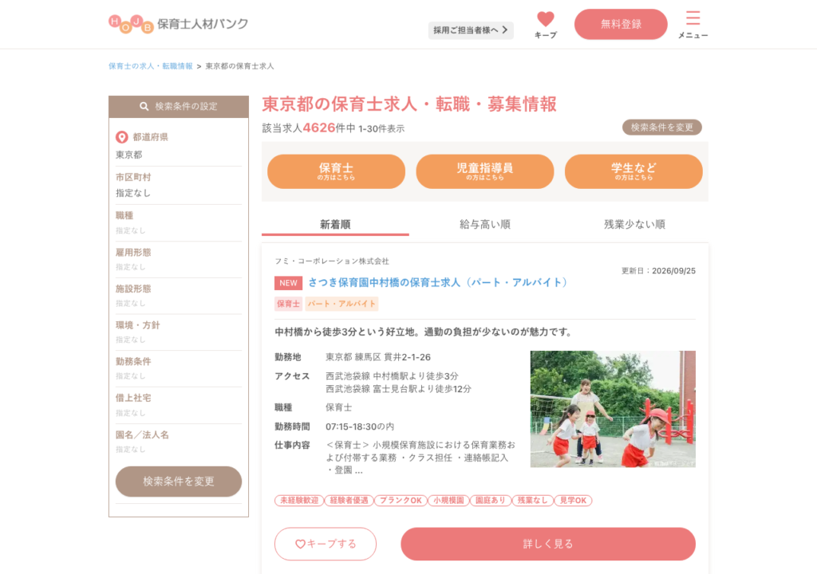Click the 小規模園 tag

(x=448, y=501)
